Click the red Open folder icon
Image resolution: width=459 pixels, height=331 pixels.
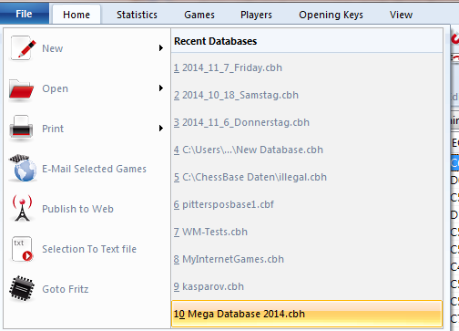21,89
